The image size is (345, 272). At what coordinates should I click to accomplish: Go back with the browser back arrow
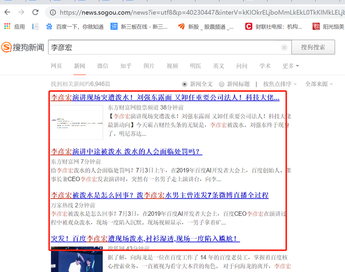coord(7,12)
